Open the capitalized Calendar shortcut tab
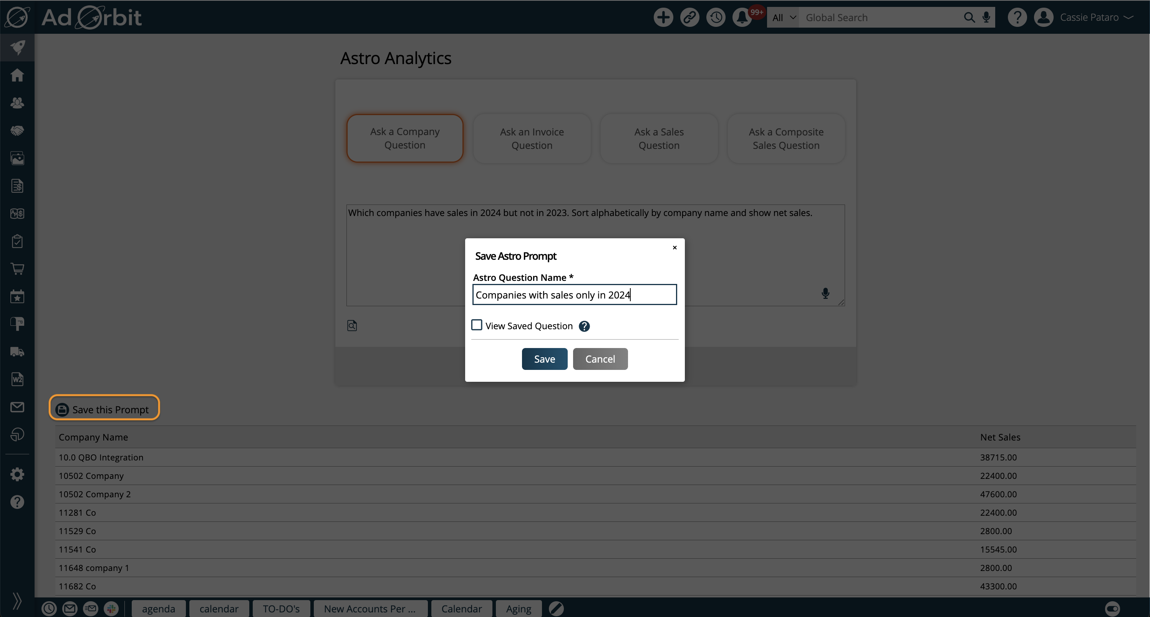 coord(462,609)
